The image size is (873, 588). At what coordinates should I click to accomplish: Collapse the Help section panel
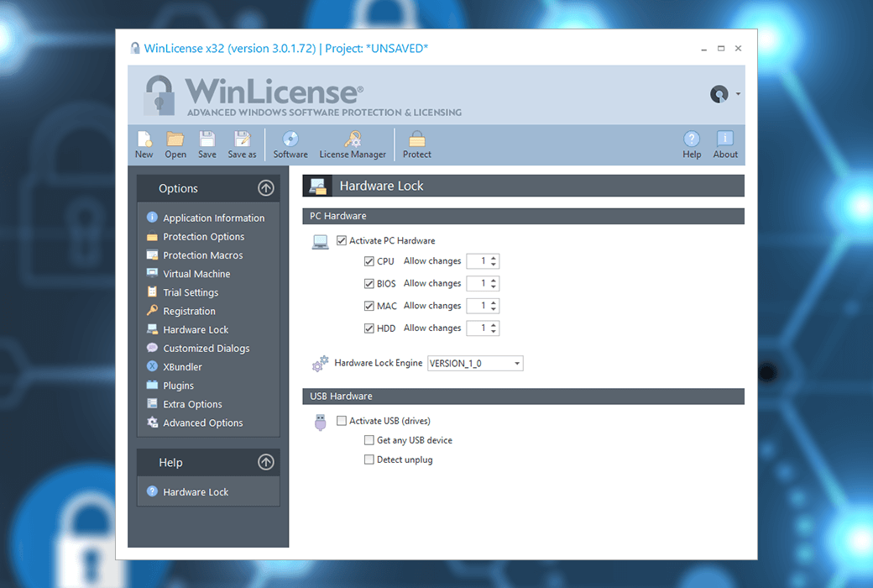266,462
